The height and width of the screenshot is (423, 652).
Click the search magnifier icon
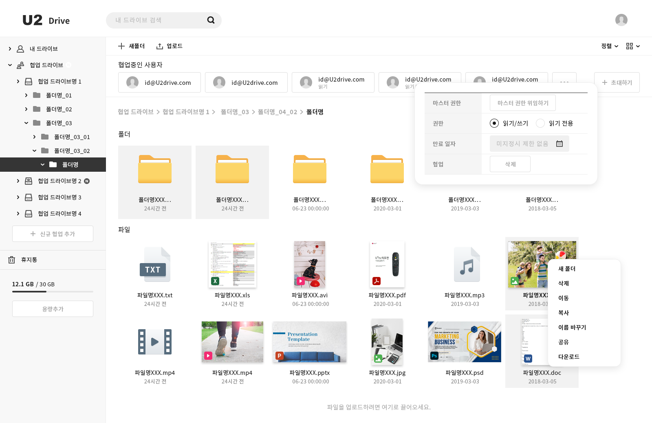coord(211,20)
